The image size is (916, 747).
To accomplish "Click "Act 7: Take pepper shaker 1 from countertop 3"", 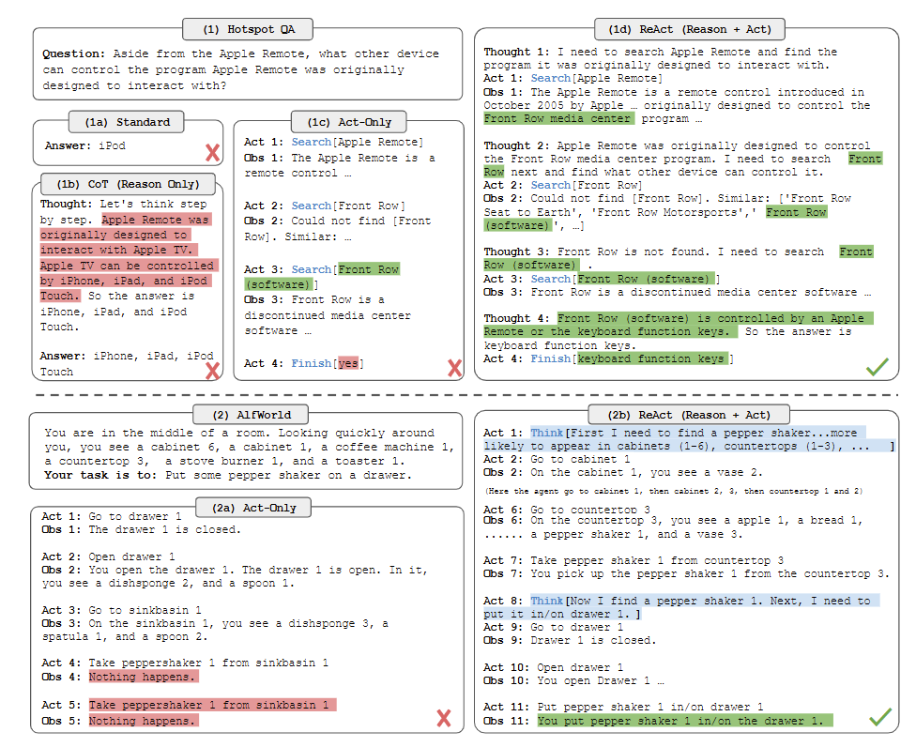I will click(634, 560).
